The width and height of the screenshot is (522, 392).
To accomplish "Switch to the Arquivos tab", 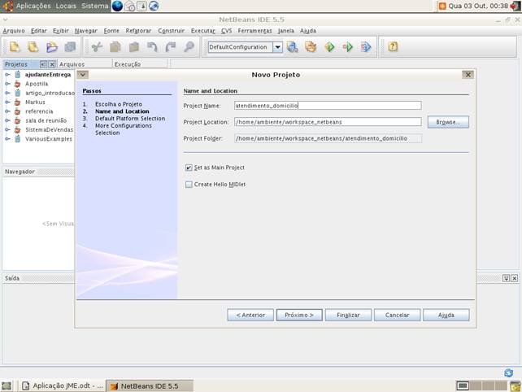I will point(72,63).
